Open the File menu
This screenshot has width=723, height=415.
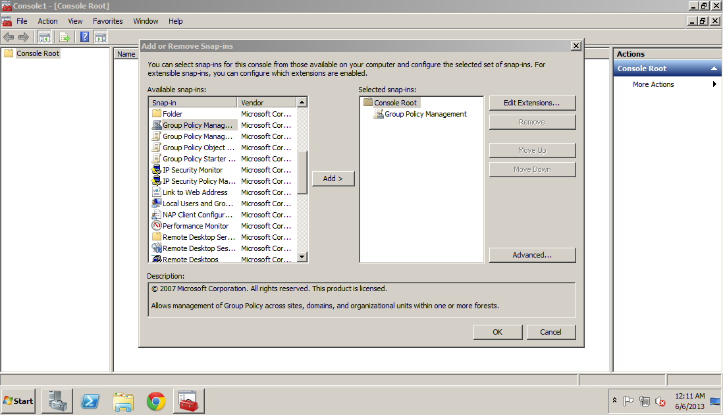22,21
